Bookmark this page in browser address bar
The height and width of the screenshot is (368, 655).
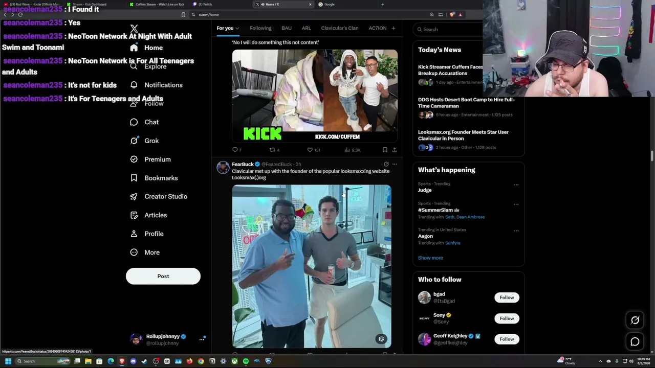pos(183,15)
